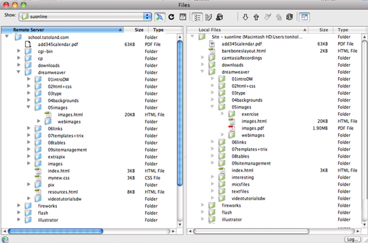Image resolution: width=368 pixels, height=243 pixels.
Task: Click the Check Out files icon
Action: pos(268,17)
